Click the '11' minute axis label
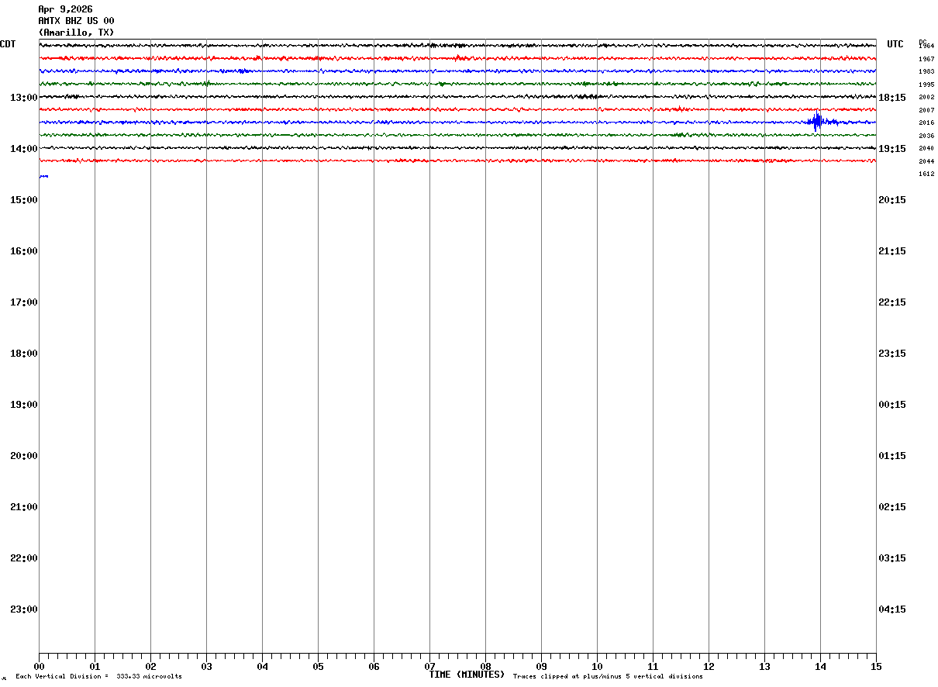The height and width of the screenshot is (687, 938). (x=653, y=667)
